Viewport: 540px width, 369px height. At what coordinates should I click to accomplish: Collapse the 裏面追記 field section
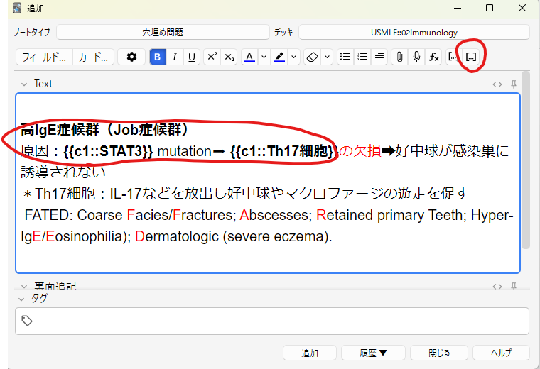click(x=23, y=286)
